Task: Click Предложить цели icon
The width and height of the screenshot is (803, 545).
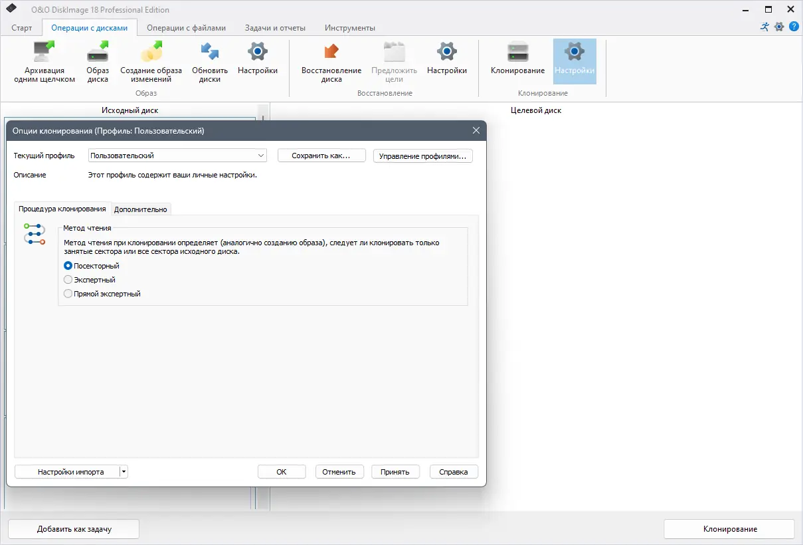Action: pos(395,52)
